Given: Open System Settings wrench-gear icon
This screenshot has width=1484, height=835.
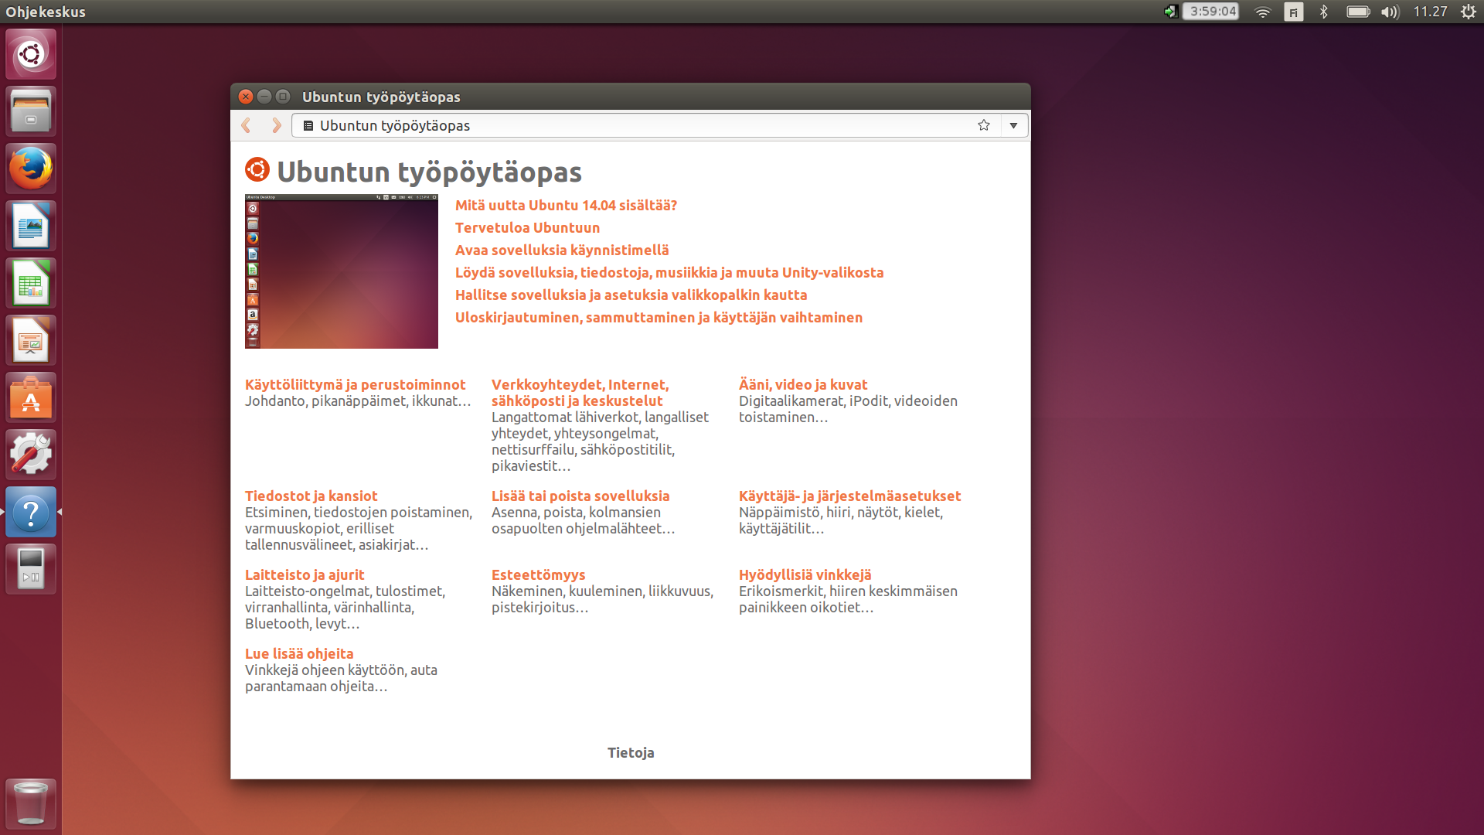Looking at the screenshot, I should pyautogui.click(x=31, y=455).
